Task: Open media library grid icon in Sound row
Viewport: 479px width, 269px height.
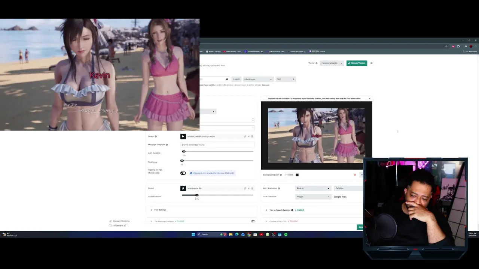Action: point(252,188)
